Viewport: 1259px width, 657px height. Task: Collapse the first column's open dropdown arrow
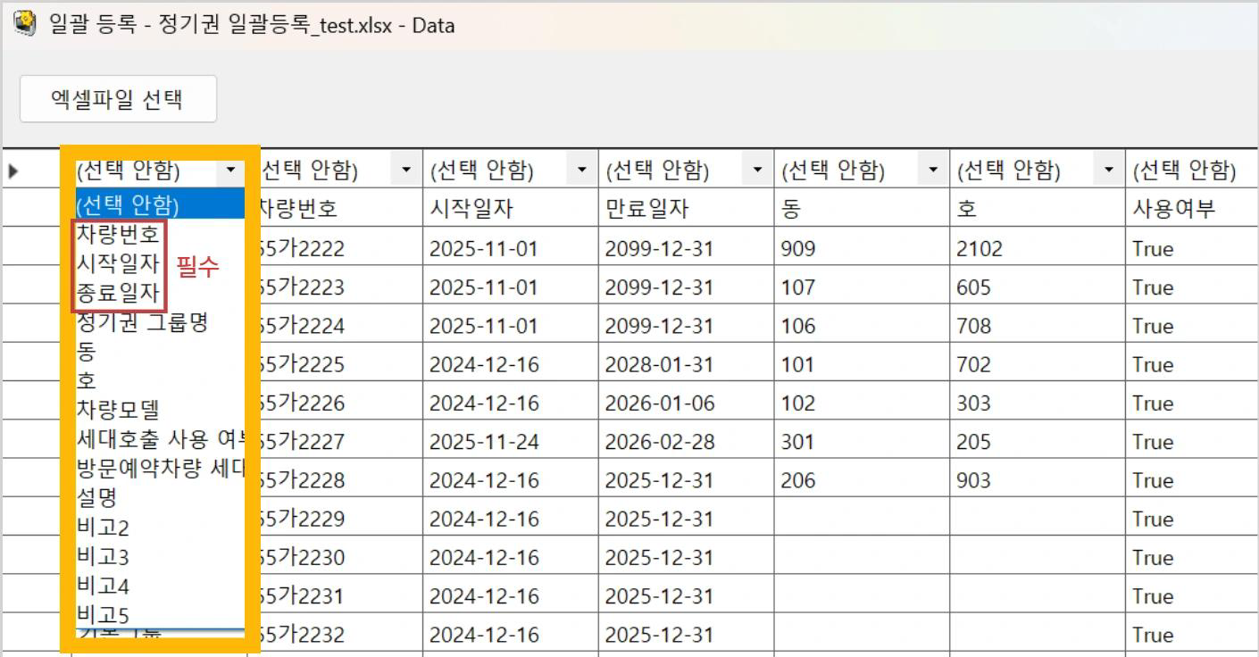[232, 170]
